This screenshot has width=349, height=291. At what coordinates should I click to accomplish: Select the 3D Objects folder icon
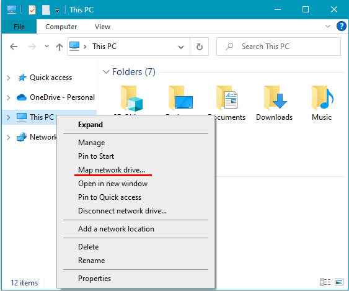point(131,99)
